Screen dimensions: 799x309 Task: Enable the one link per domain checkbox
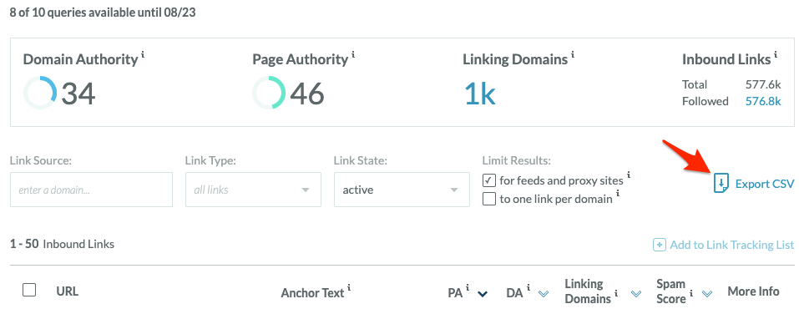pos(489,199)
